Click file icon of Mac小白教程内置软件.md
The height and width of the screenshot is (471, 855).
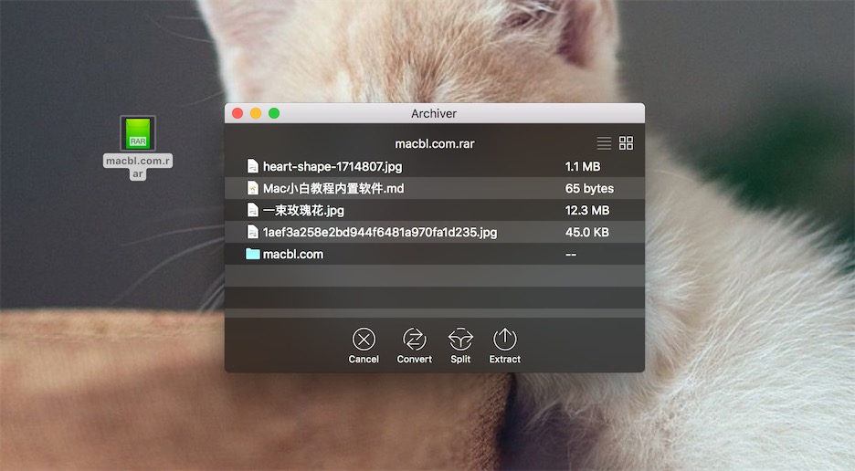coord(252,188)
